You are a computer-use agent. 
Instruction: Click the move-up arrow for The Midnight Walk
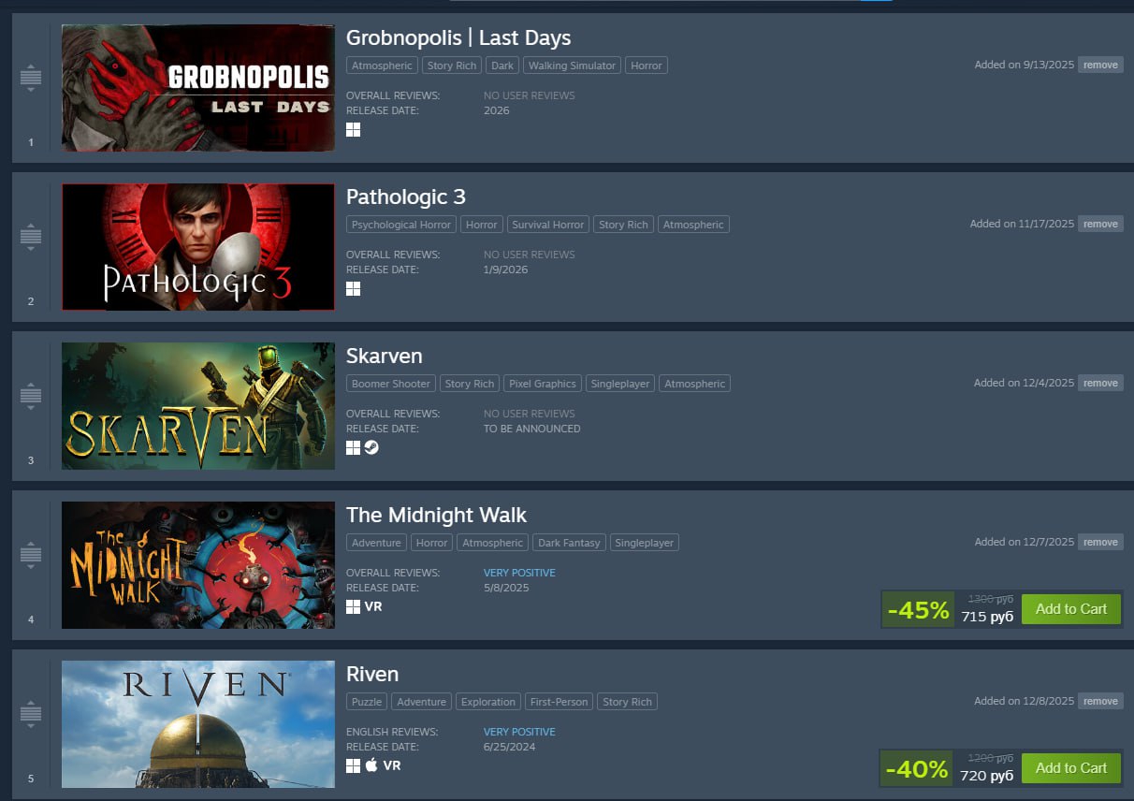pyautogui.click(x=31, y=543)
